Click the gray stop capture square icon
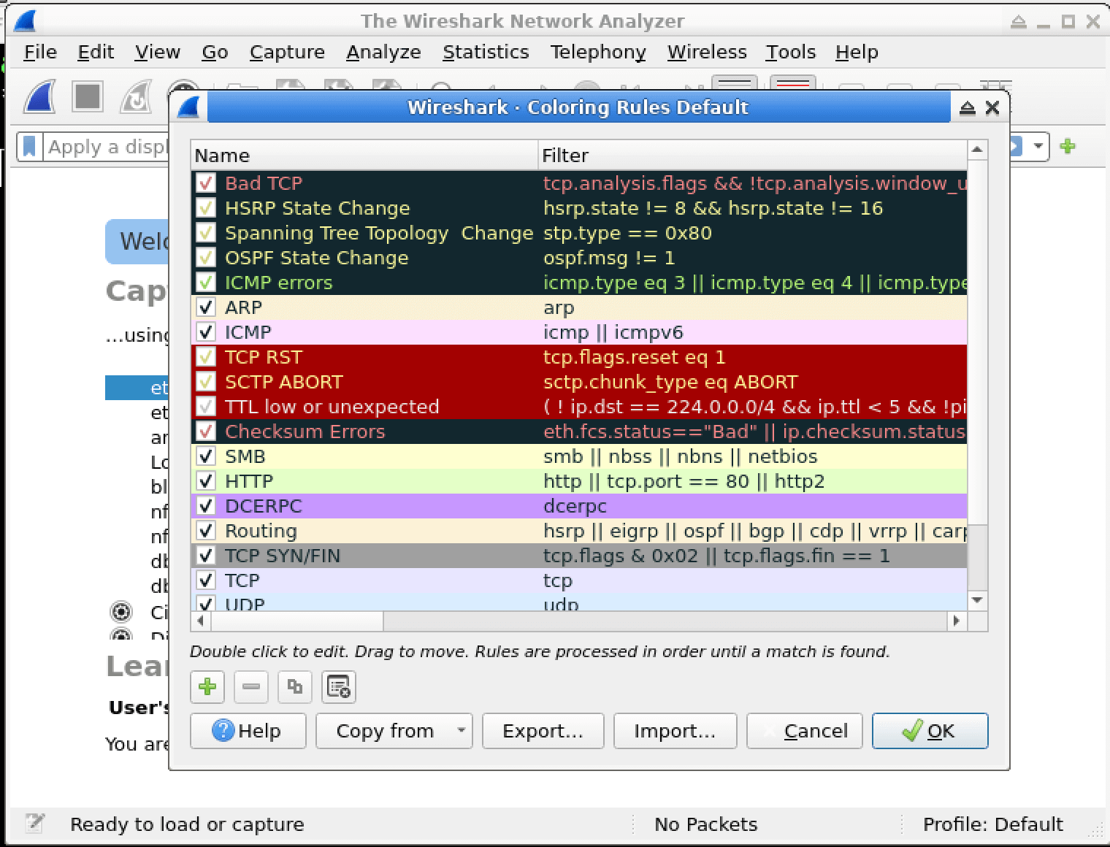 [88, 97]
